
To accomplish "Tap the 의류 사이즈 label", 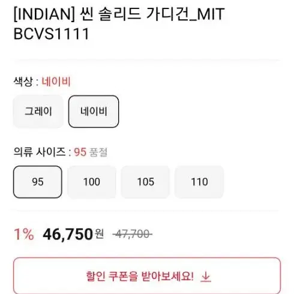I will point(40,152).
